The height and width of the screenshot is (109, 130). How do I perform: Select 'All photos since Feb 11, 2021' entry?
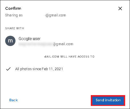39,69
